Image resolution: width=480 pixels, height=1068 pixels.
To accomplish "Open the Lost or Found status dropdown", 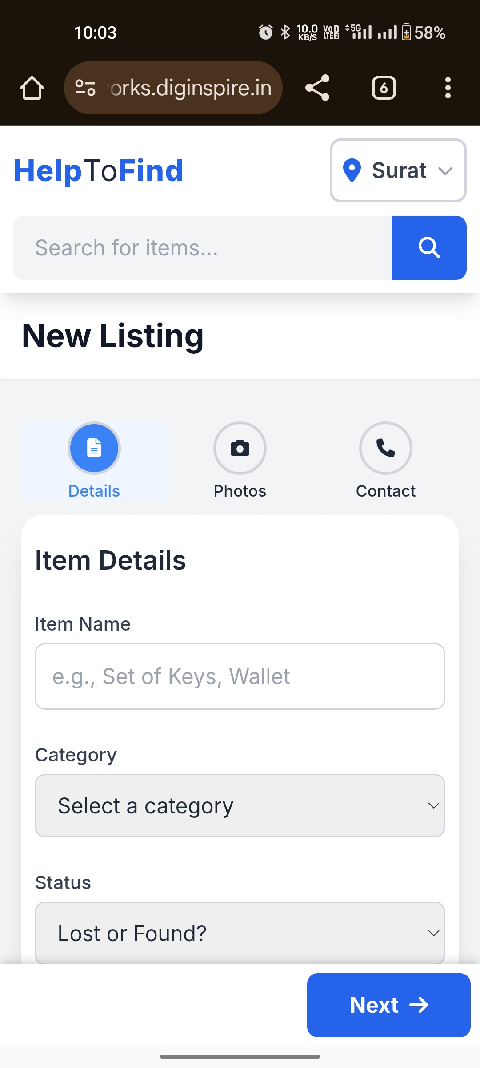I will [x=240, y=933].
